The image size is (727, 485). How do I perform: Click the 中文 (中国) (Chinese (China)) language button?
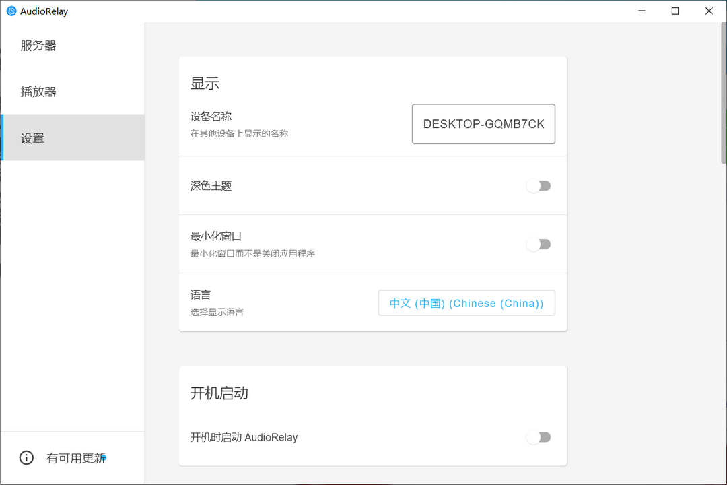coord(466,302)
